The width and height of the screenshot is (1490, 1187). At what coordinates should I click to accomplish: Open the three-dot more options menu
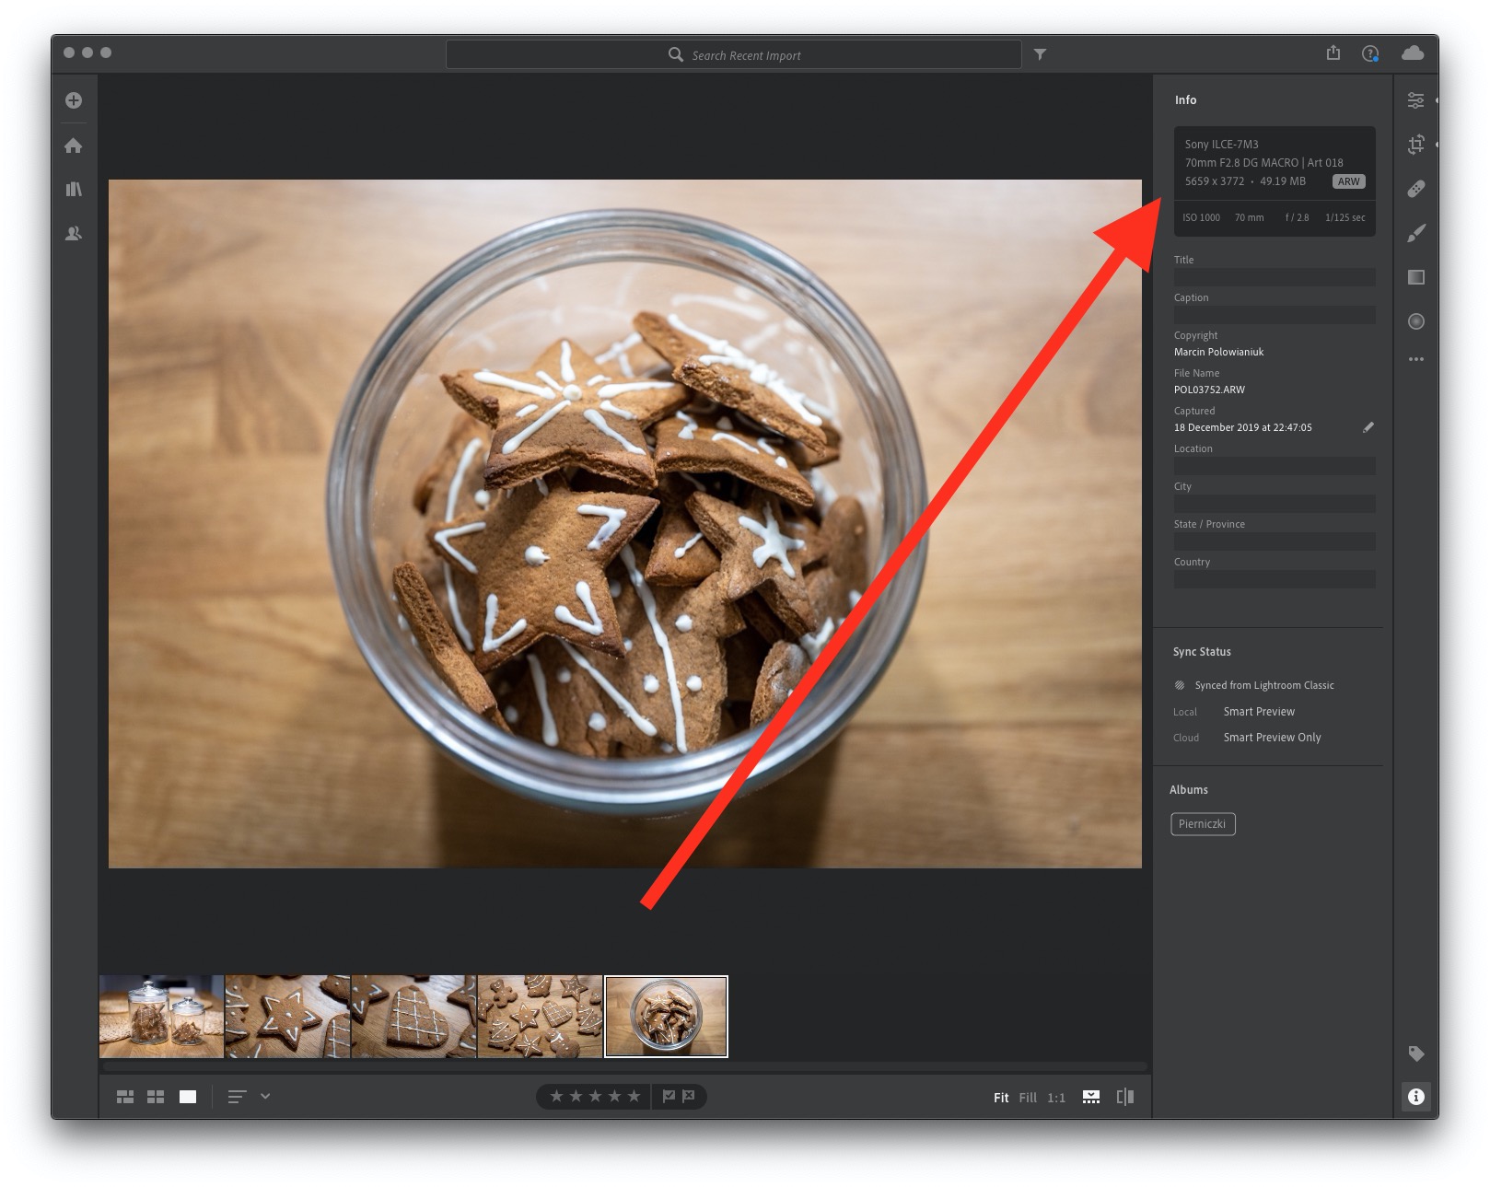(1416, 359)
